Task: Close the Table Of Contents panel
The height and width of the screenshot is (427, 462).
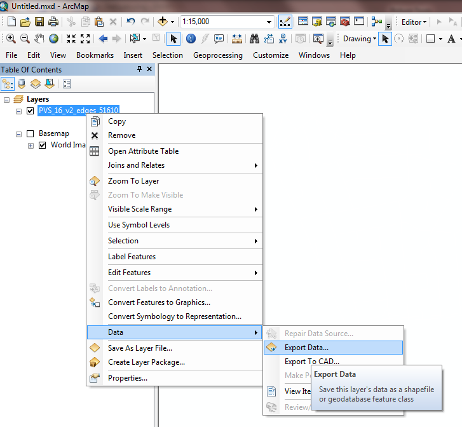Action: 150,69
